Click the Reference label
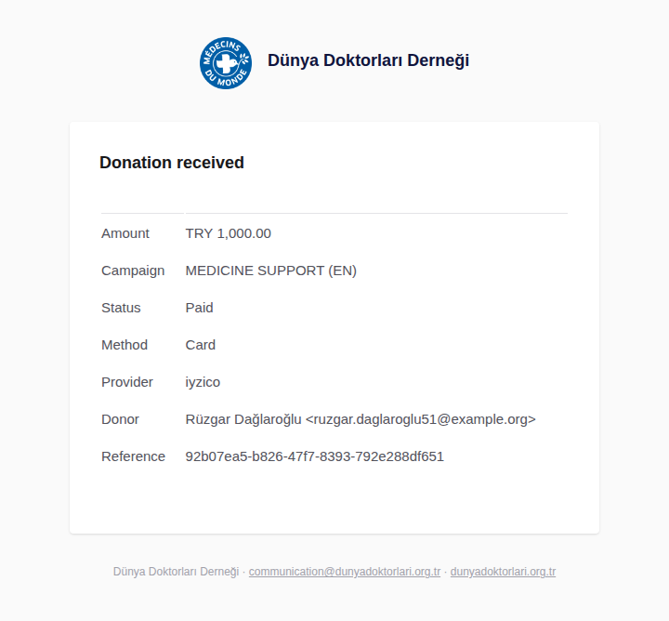Viewport: 669px width, 621px height. 133,456
